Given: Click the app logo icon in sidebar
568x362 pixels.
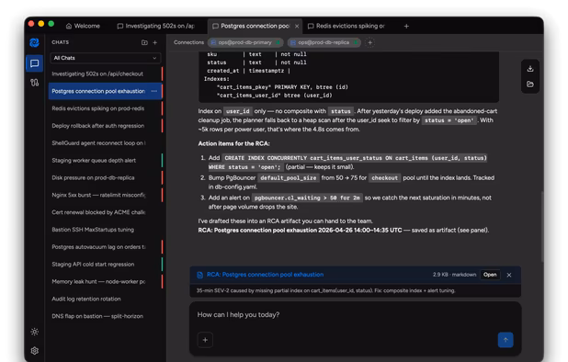Looking at the screenshot, I should (34, 42).
